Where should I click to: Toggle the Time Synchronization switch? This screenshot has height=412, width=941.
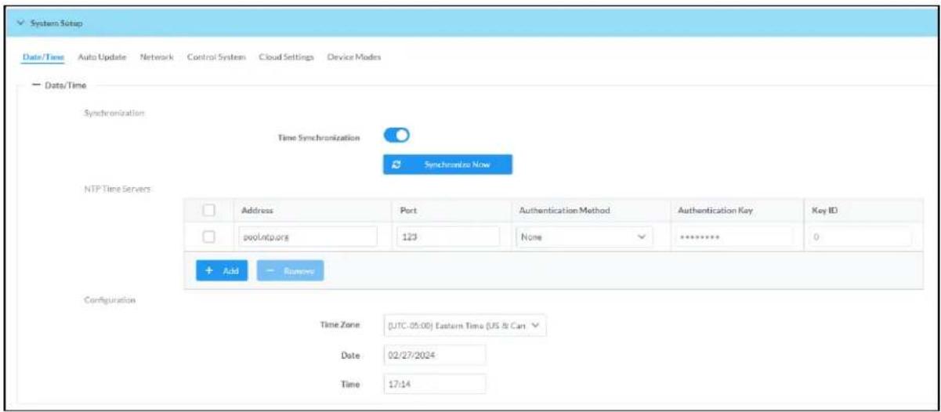click(x=397, y=136)
